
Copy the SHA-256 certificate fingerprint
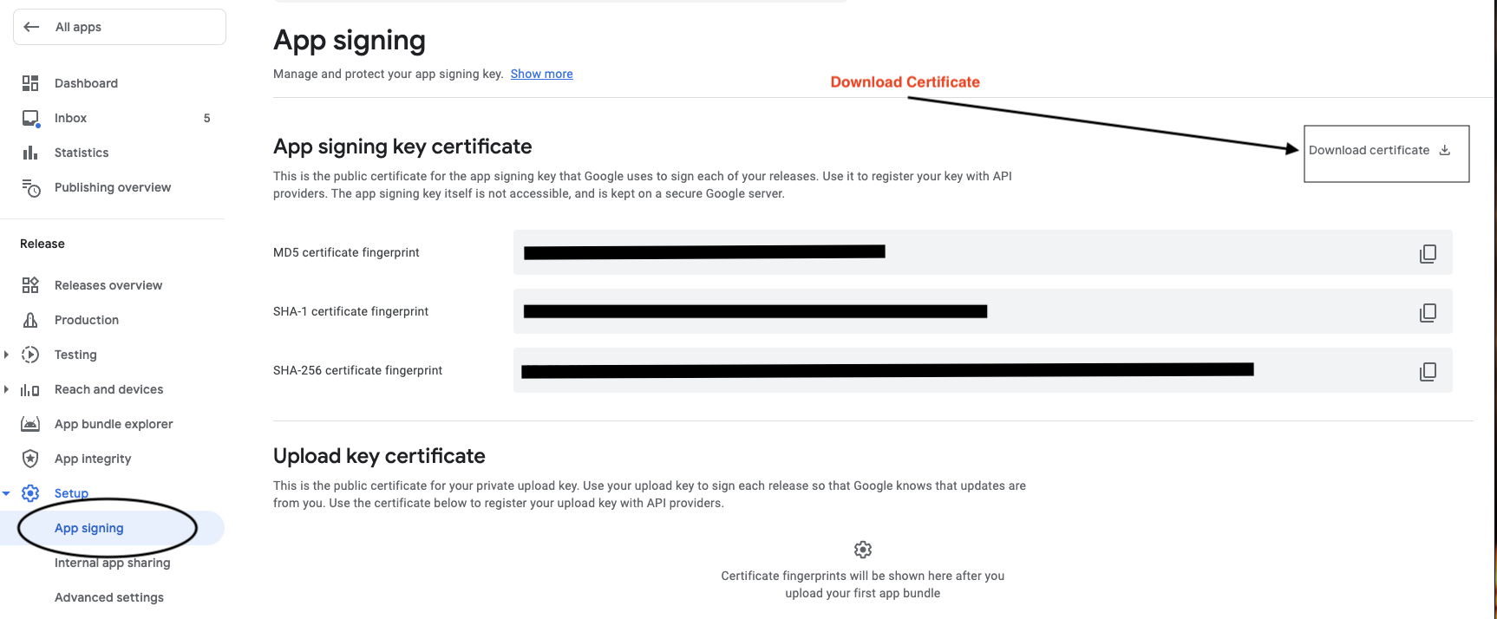[x=1428, y=371]
